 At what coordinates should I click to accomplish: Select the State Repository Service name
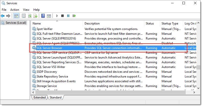point(52,76)
